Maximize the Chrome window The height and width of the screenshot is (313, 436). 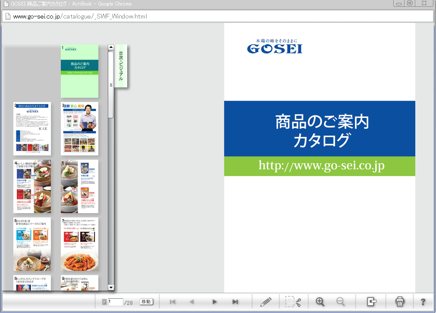(x=410, y=3)
